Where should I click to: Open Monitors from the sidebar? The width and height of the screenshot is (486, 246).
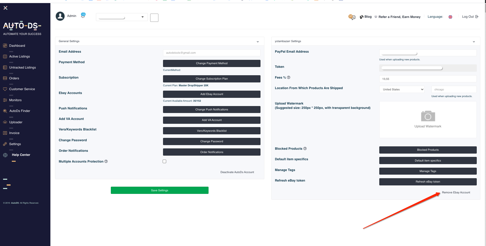tap(15, 100)
